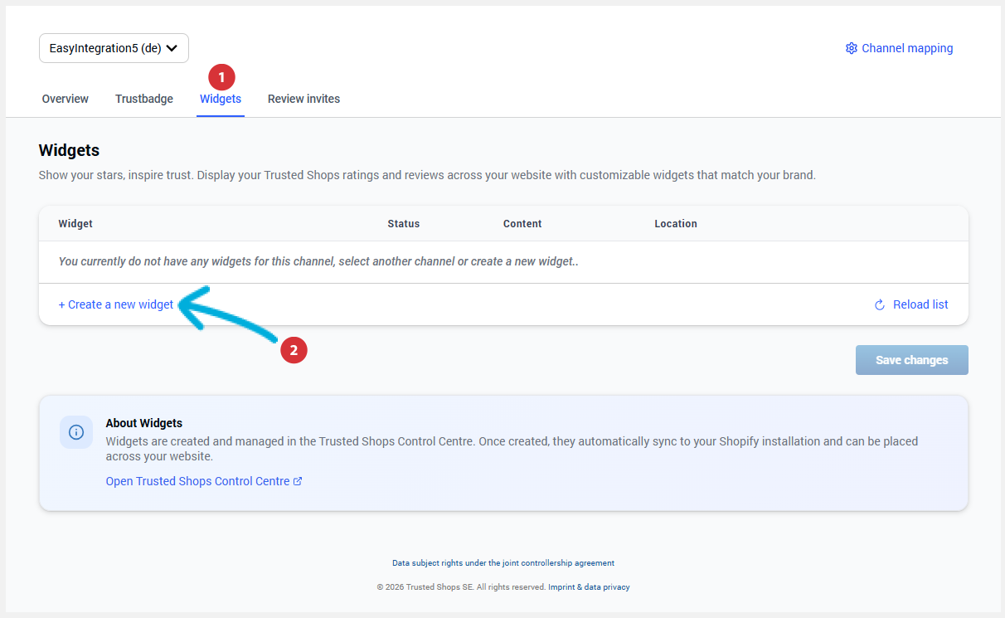Open the Data subject rights link
This screenshot has width=1005, height=618.
tap(502, 563)
